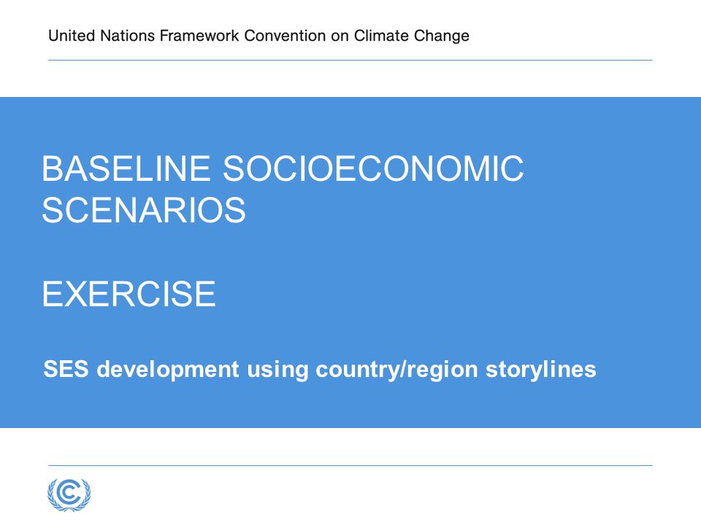Click the word Nations in the header
Viewport: 701px width, 525px height.
pyautogui.click(x=127, y=36)
